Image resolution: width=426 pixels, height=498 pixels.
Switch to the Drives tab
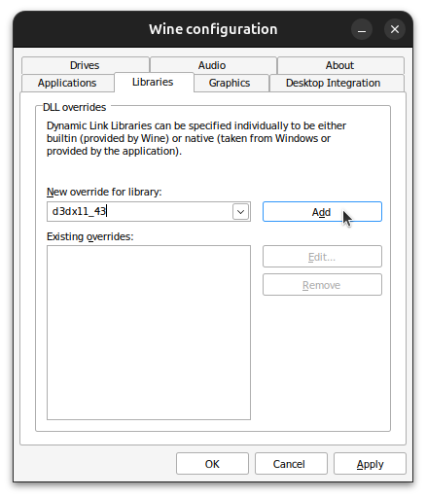tap(85, 65)
